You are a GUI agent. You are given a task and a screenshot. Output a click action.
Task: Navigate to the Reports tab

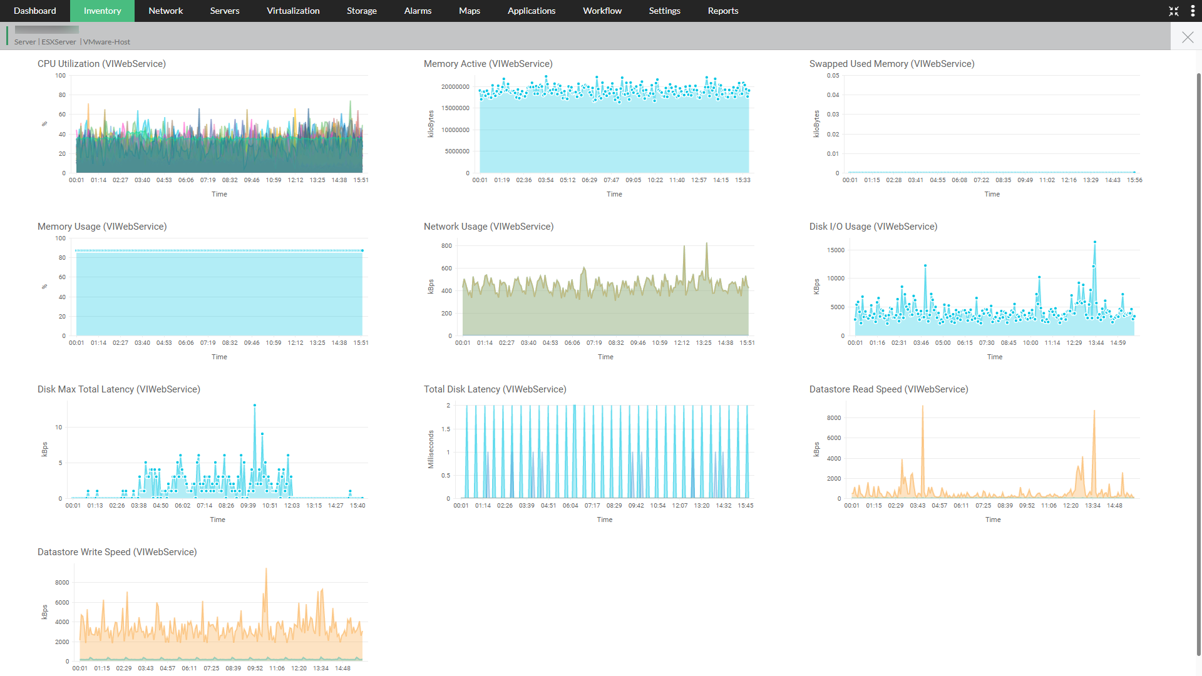click(x=722, y=11)
